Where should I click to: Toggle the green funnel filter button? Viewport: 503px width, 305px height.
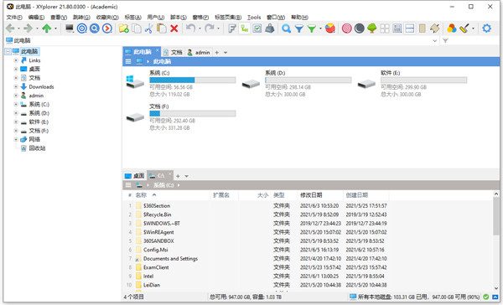pos(312,28)
